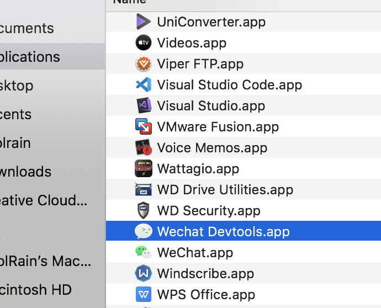Click the Windscribe W icon
The height and width of the screenshot is (308, 381).
(x=144, y=273)
